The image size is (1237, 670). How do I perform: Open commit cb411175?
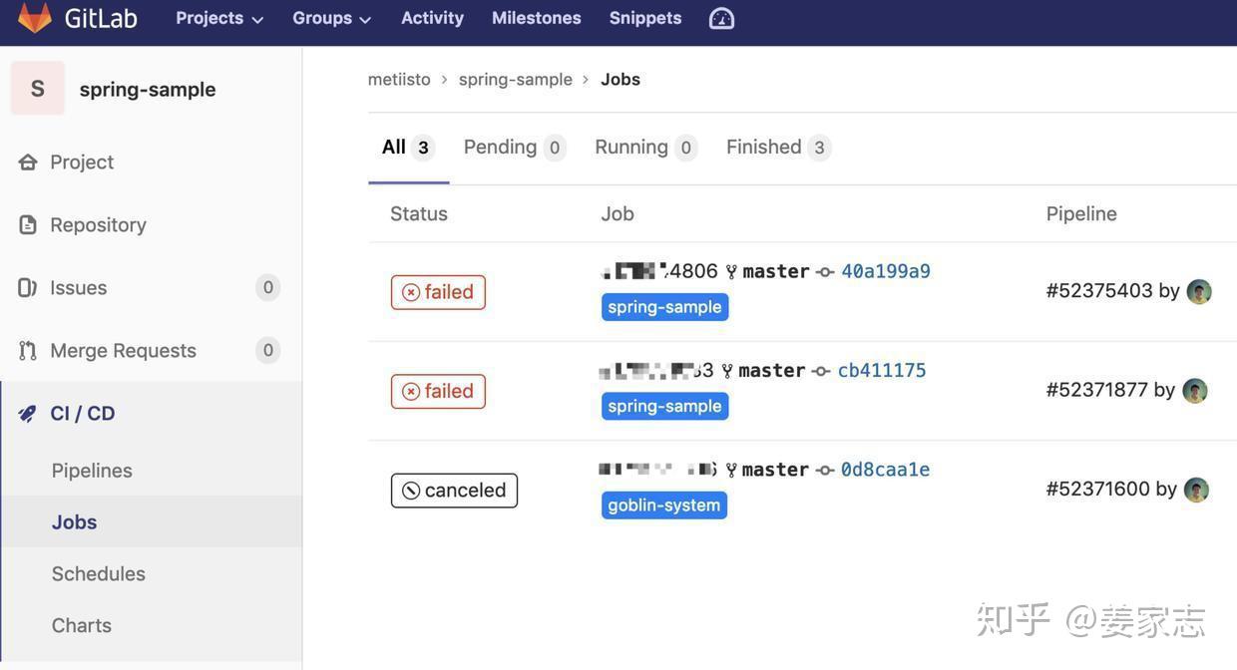[x=882, y=369]
